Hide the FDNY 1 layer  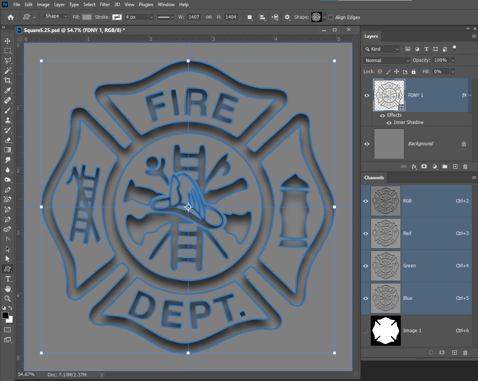(x=367, y=95)
